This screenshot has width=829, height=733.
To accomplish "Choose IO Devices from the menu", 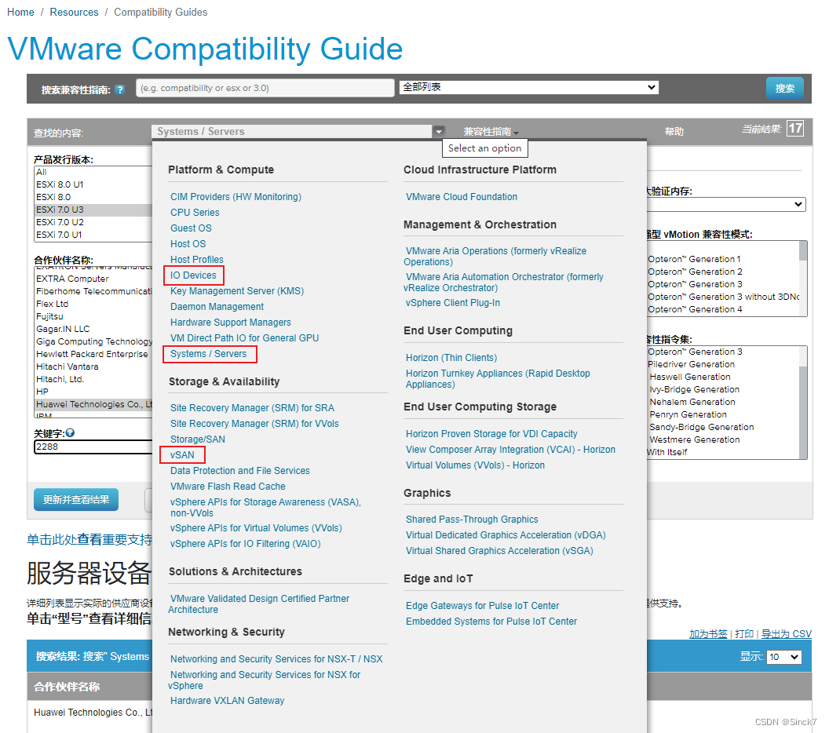I will pos(193,275).
